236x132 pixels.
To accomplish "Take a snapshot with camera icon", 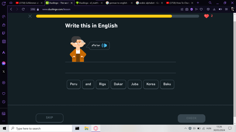I will (187, 9).
